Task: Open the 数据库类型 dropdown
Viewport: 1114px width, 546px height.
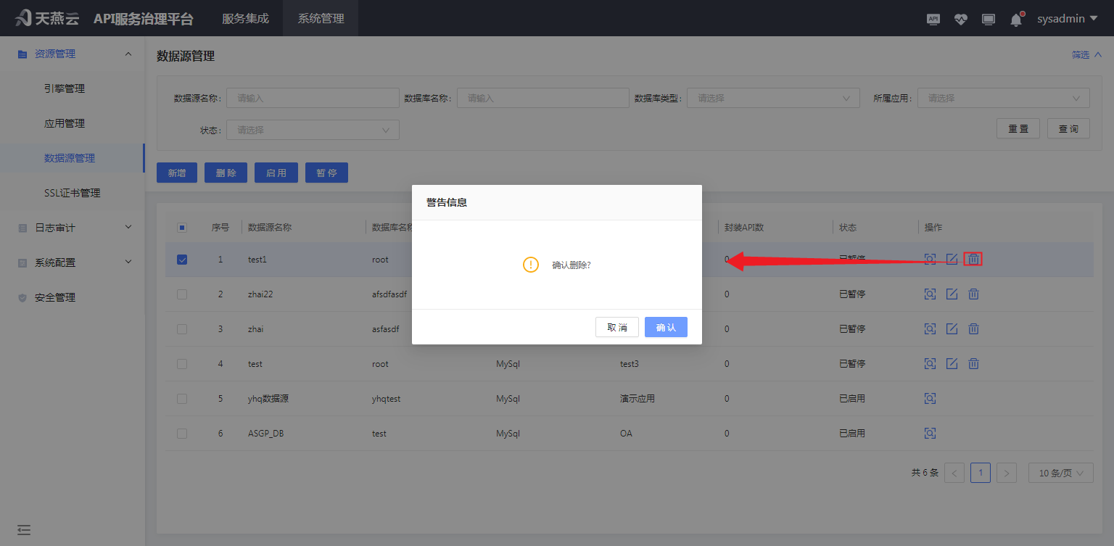Action: [773, 99]
